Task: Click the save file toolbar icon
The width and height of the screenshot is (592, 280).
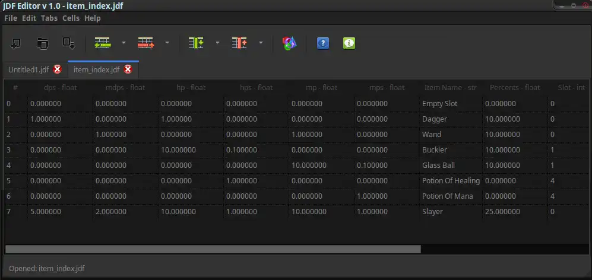Action: (69, 43)
